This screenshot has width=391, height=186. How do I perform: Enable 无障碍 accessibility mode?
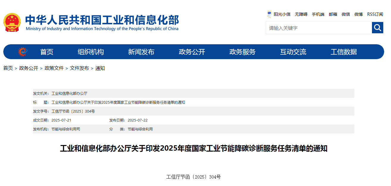pos(301,14)
